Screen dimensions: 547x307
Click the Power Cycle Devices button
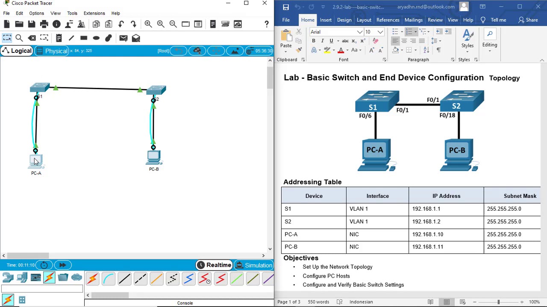(x=44, y=265)
